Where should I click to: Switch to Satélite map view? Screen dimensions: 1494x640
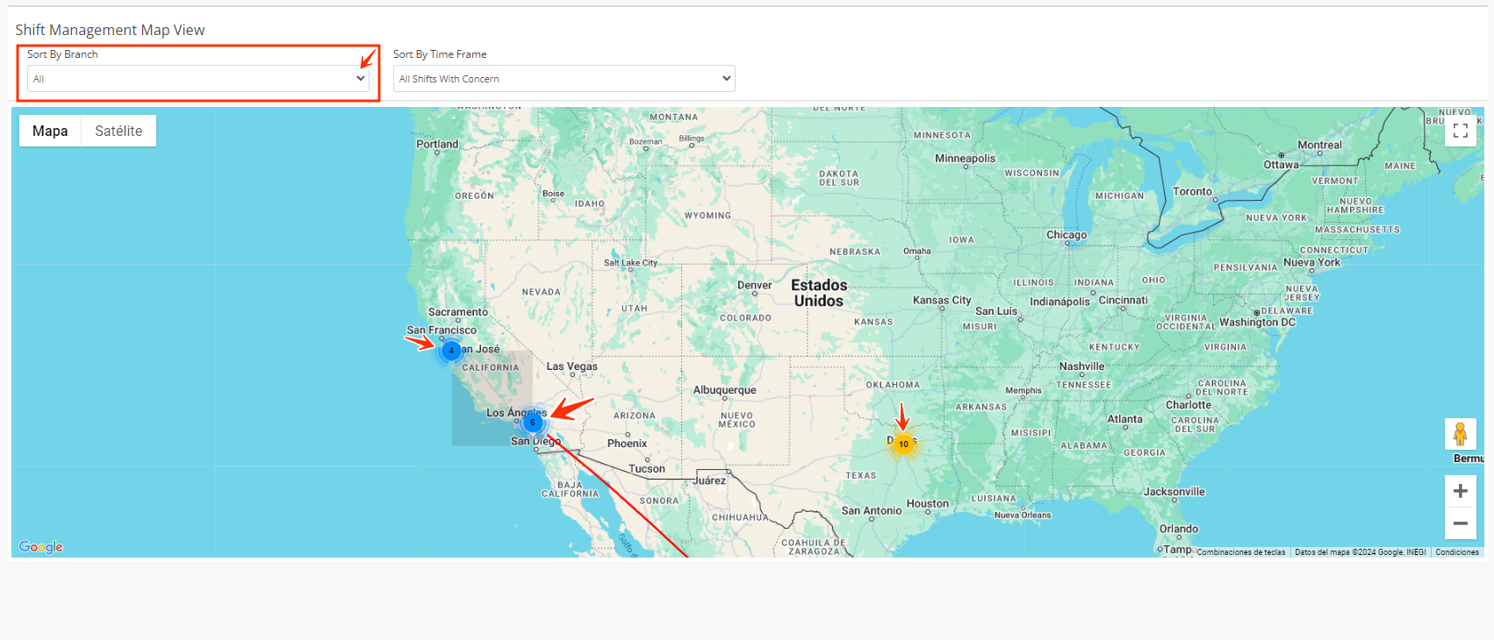click(119, 131)
